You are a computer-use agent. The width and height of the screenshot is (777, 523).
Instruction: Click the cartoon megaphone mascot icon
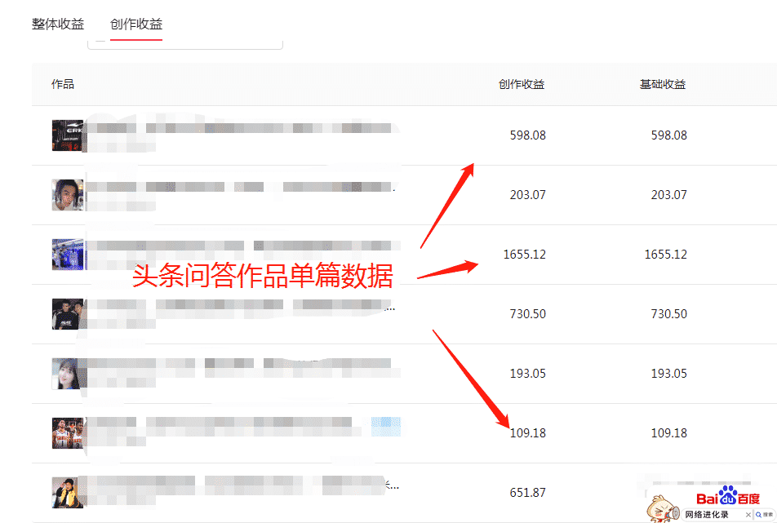click(663, 509)
